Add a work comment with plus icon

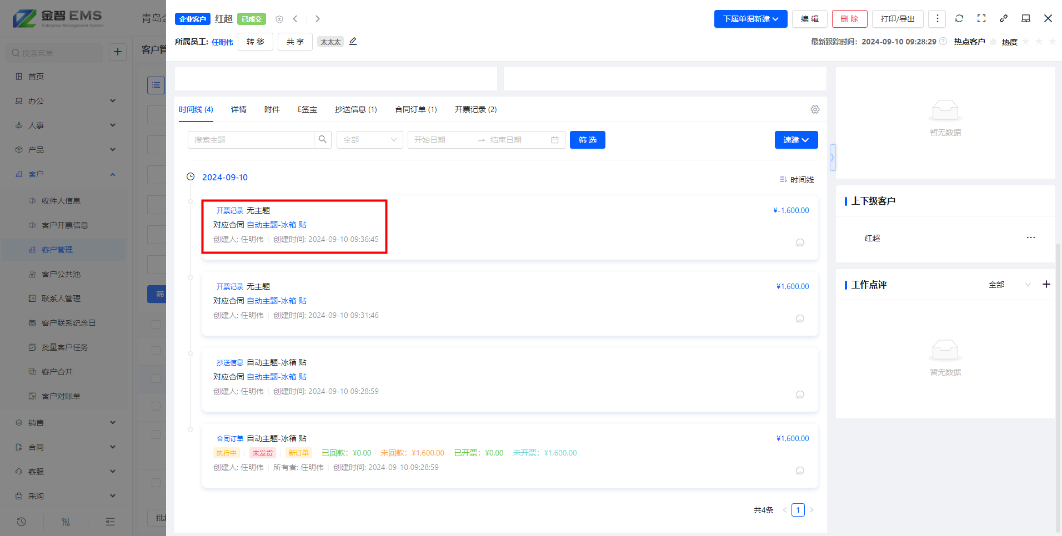tap(1046, 284)
